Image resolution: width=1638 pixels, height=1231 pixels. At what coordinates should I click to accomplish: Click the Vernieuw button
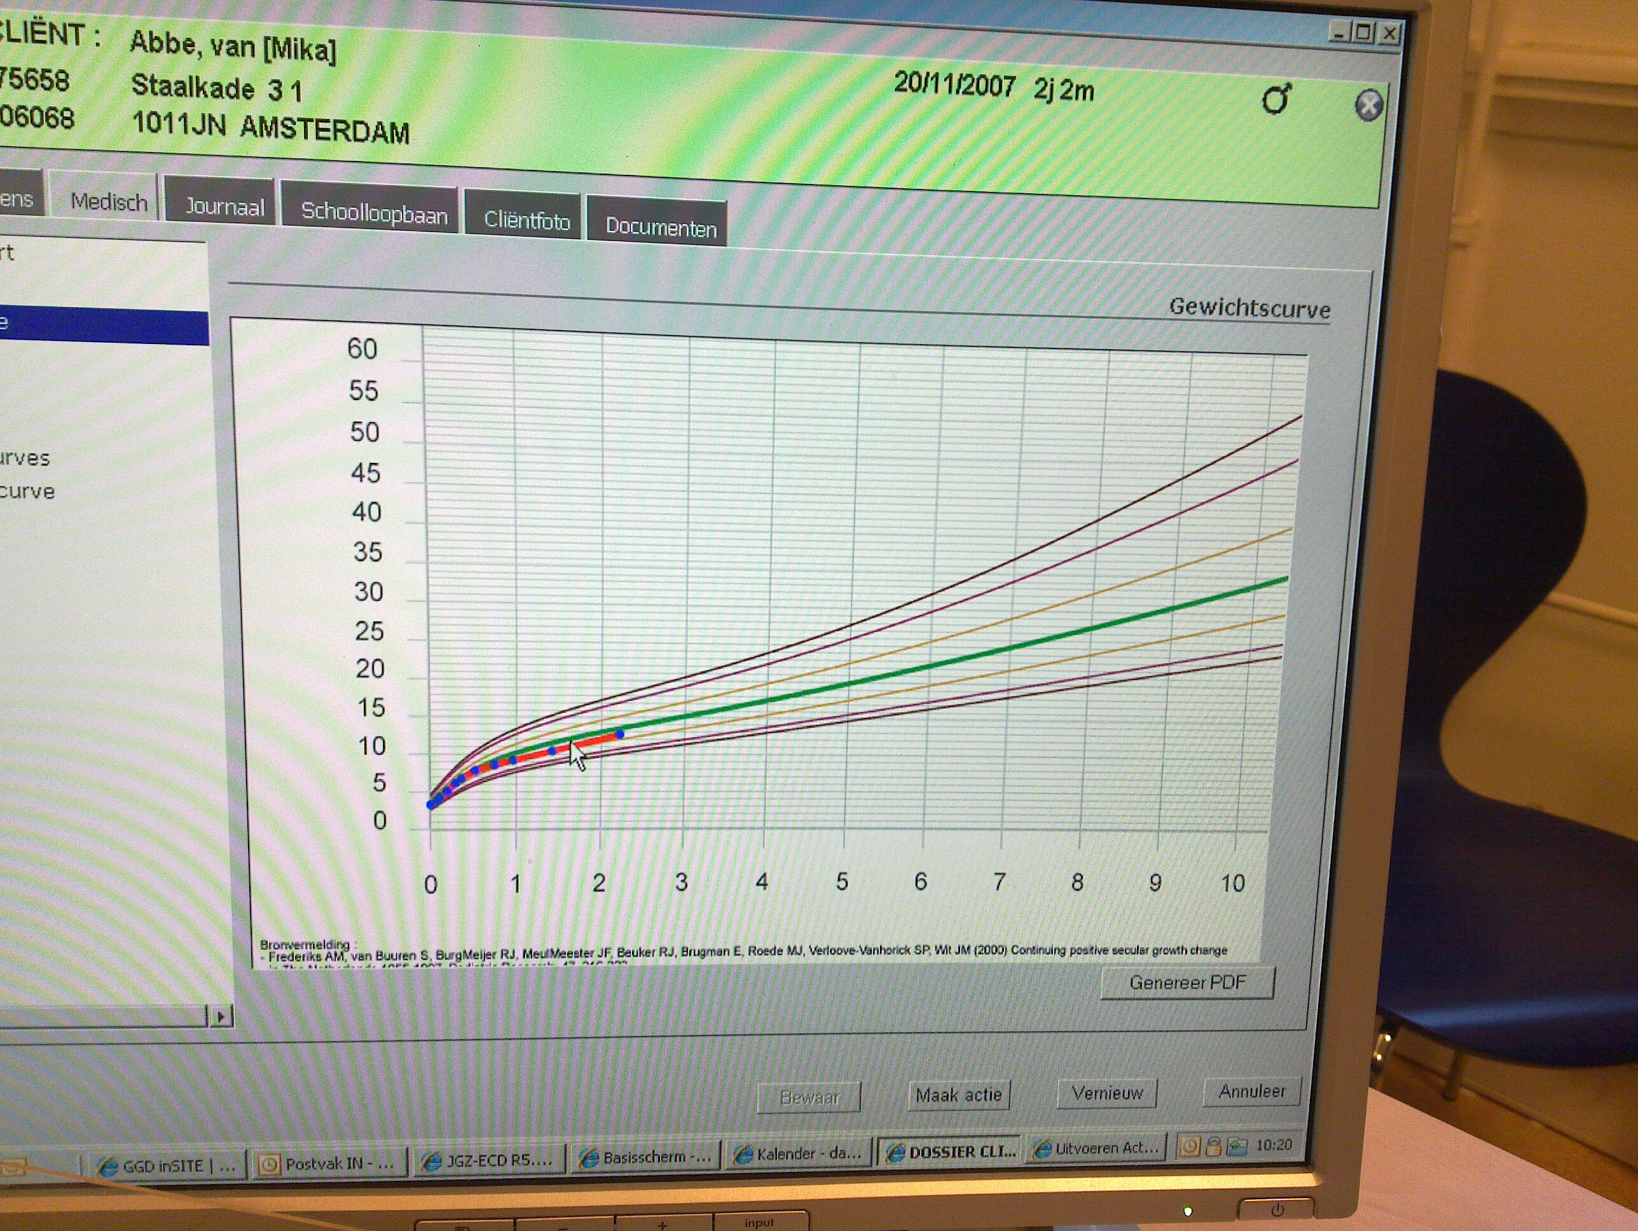tap(1107, 1093)
